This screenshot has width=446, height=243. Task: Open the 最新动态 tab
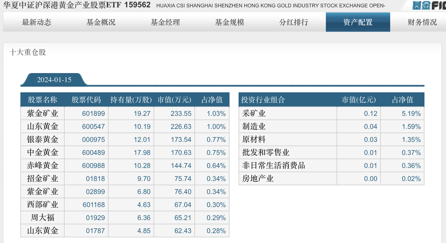(x=37, y=22)
